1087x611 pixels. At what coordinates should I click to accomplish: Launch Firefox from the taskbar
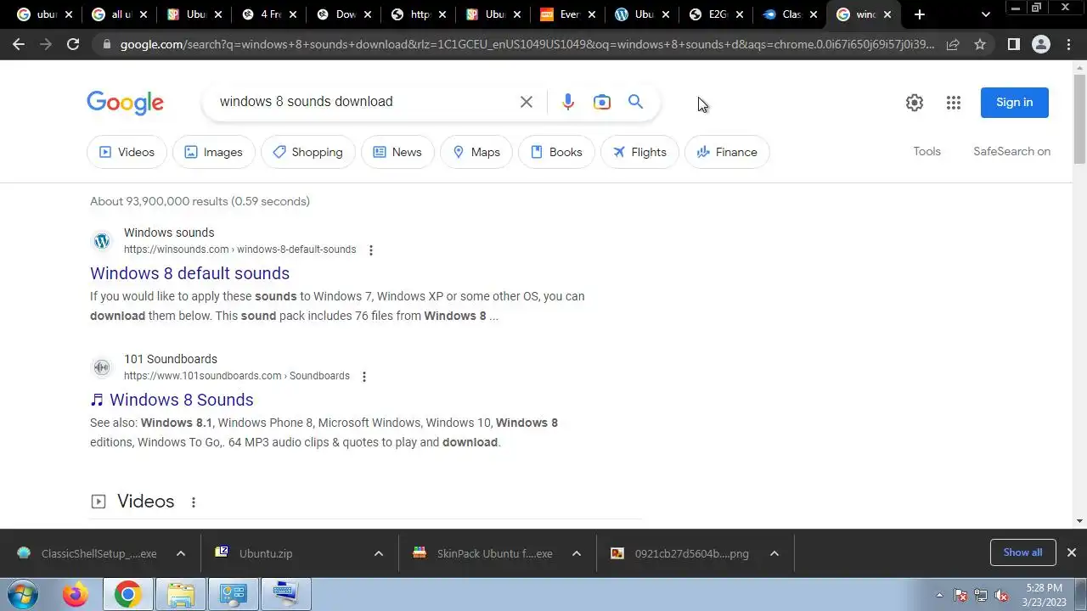(x=75, y=594)
